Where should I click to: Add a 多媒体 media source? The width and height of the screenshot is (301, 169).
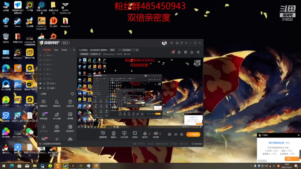(x=135, y=134)
